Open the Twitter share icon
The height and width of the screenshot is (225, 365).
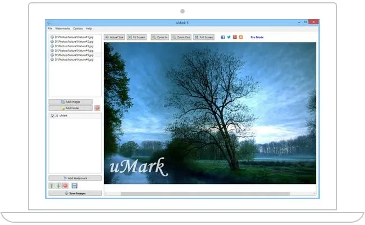tap(229, 37)
